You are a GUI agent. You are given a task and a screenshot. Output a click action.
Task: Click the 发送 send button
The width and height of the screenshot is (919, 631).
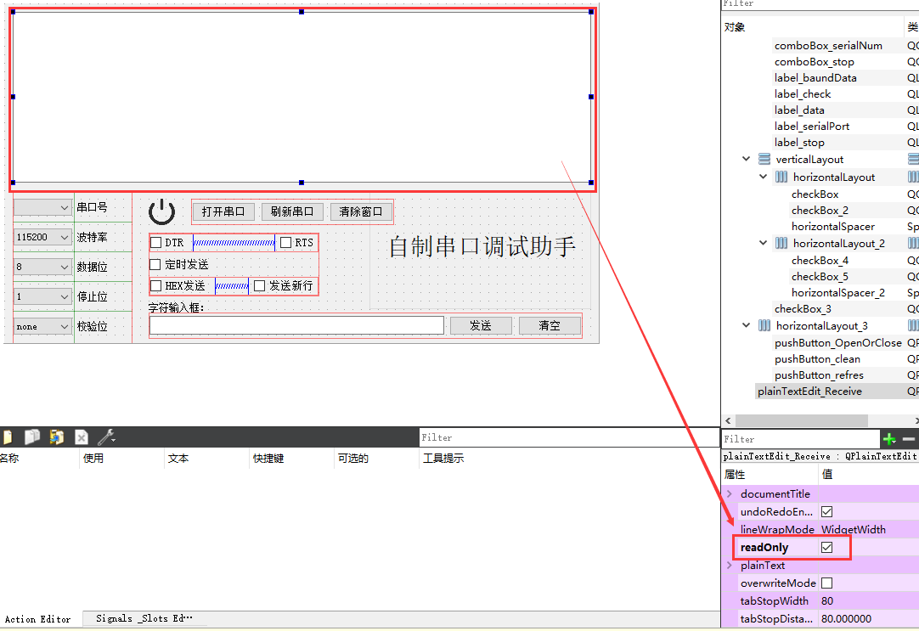coord(481,326)
